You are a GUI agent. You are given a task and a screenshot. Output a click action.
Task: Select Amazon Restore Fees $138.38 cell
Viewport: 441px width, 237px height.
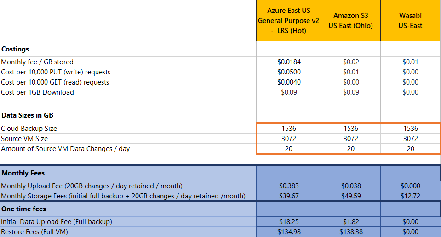[351, 232]
